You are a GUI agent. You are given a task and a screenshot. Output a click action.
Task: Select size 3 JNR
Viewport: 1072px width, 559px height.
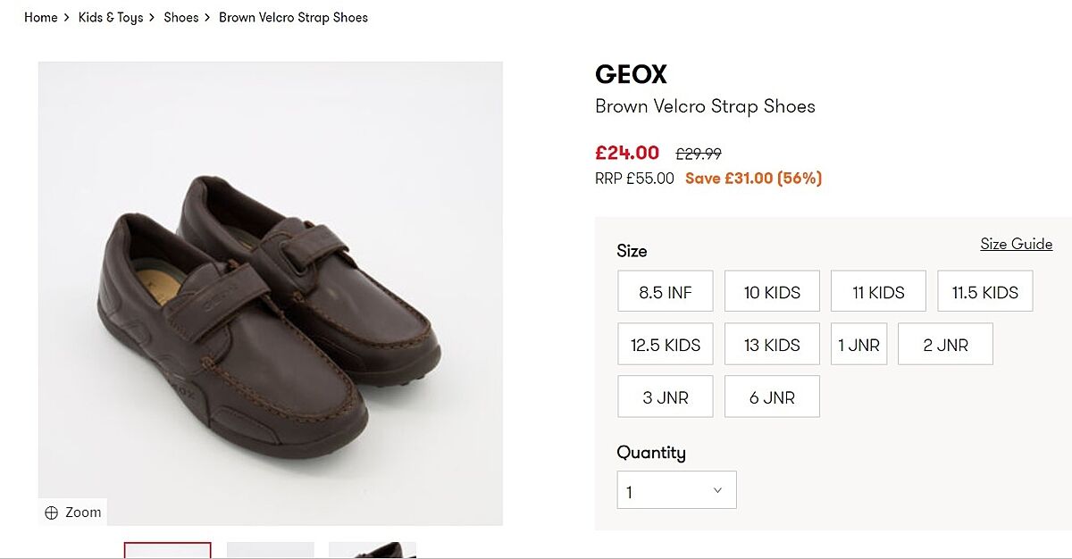pos(666,397)
